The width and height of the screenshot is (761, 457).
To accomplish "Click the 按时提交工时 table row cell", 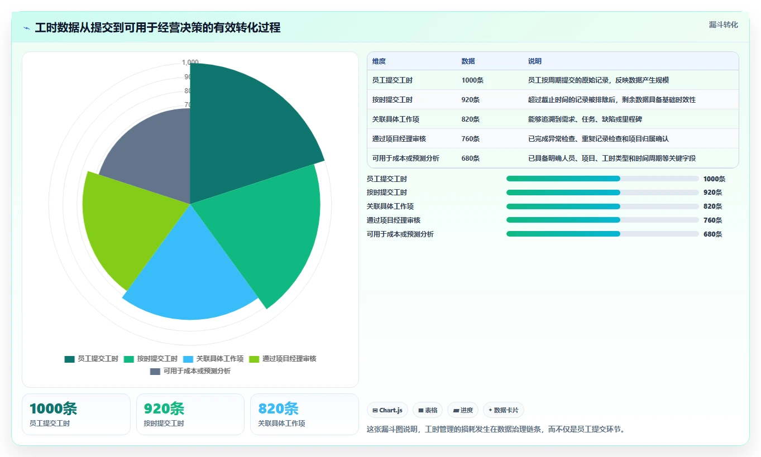I will point(393,100).
